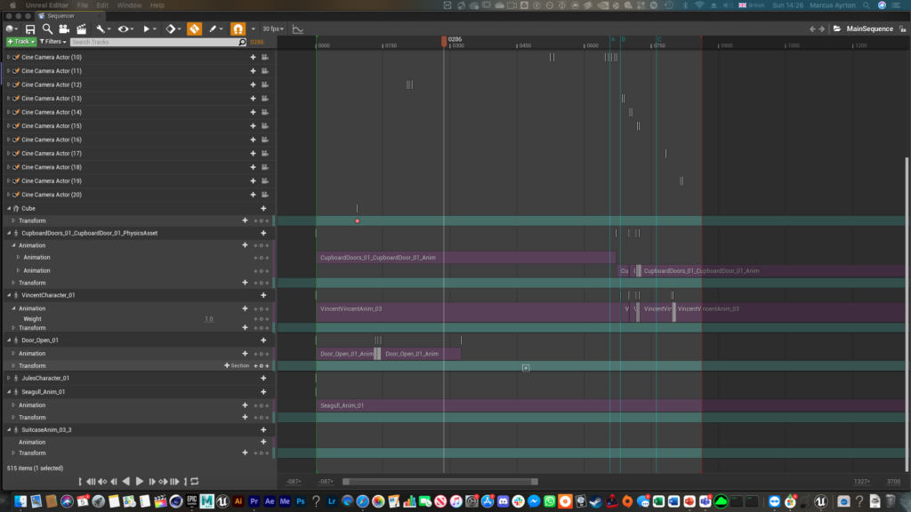Open the Window menu
This screenshot has width=911, height=512.
pyautogui.click(x=129, y=5)
